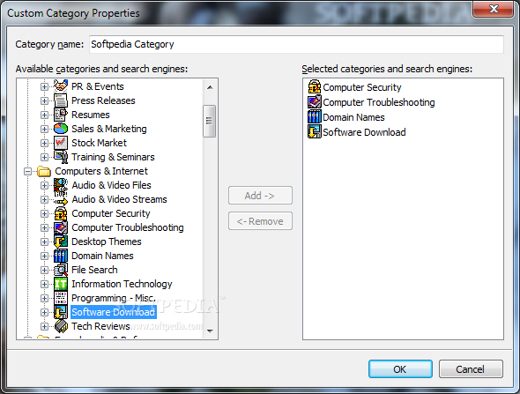The image size is (520, 394).
Task: Expand the Programming - Misc. node
Action: click(44, 298)
